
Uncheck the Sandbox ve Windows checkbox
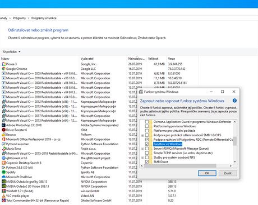coord(147,144)
